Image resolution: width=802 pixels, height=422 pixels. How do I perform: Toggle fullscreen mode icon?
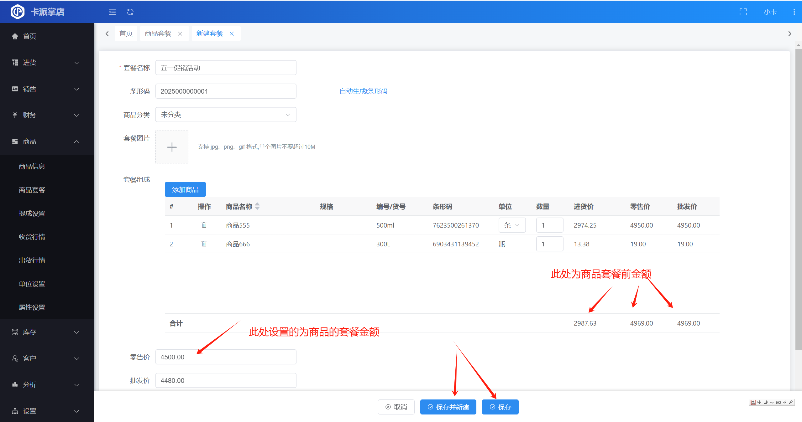(x=743, y=12)
